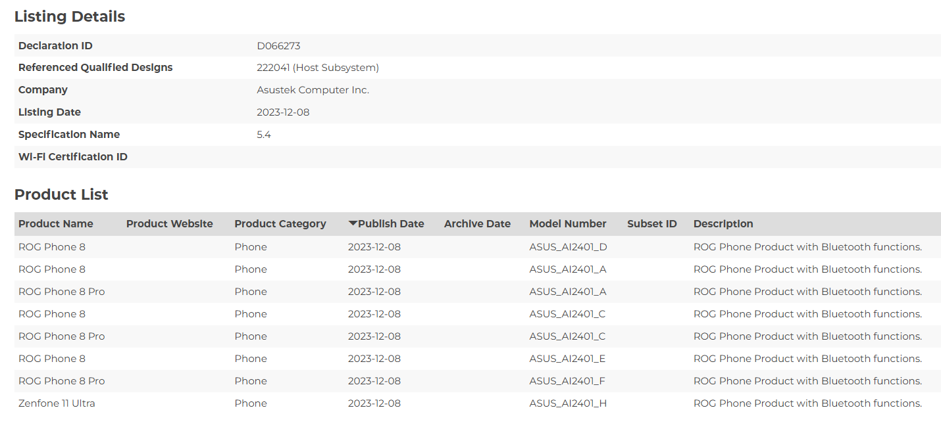Select ASUS_AI2401_A in the ROG Phone 8 Pro row
This screenshot has height=431, width=941.
[x=568, y=292]
